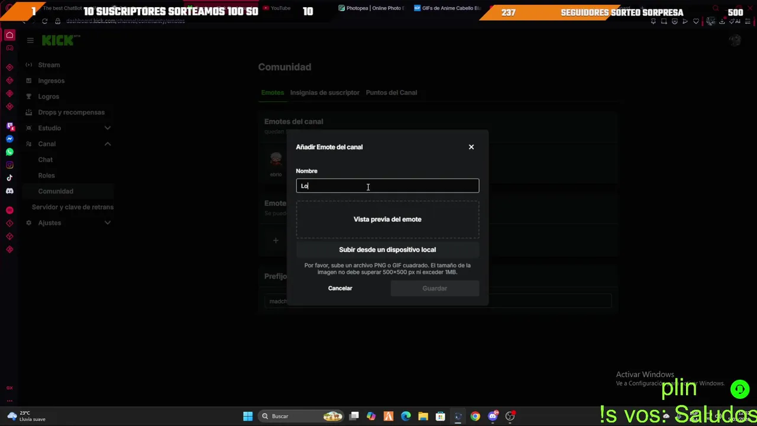Open Twitch in browser sidebar
Viewport: 757px width, 426px height.
tap(9, 126)
